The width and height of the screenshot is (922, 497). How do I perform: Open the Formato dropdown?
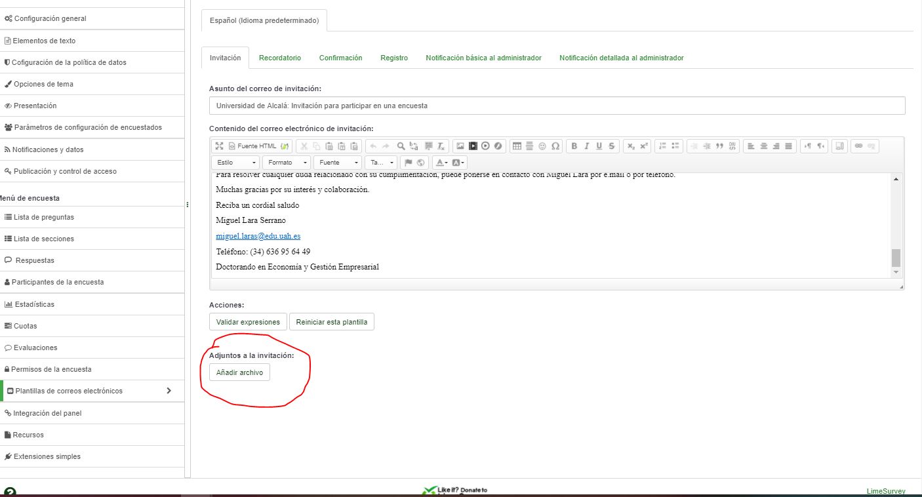pos(287,163)
